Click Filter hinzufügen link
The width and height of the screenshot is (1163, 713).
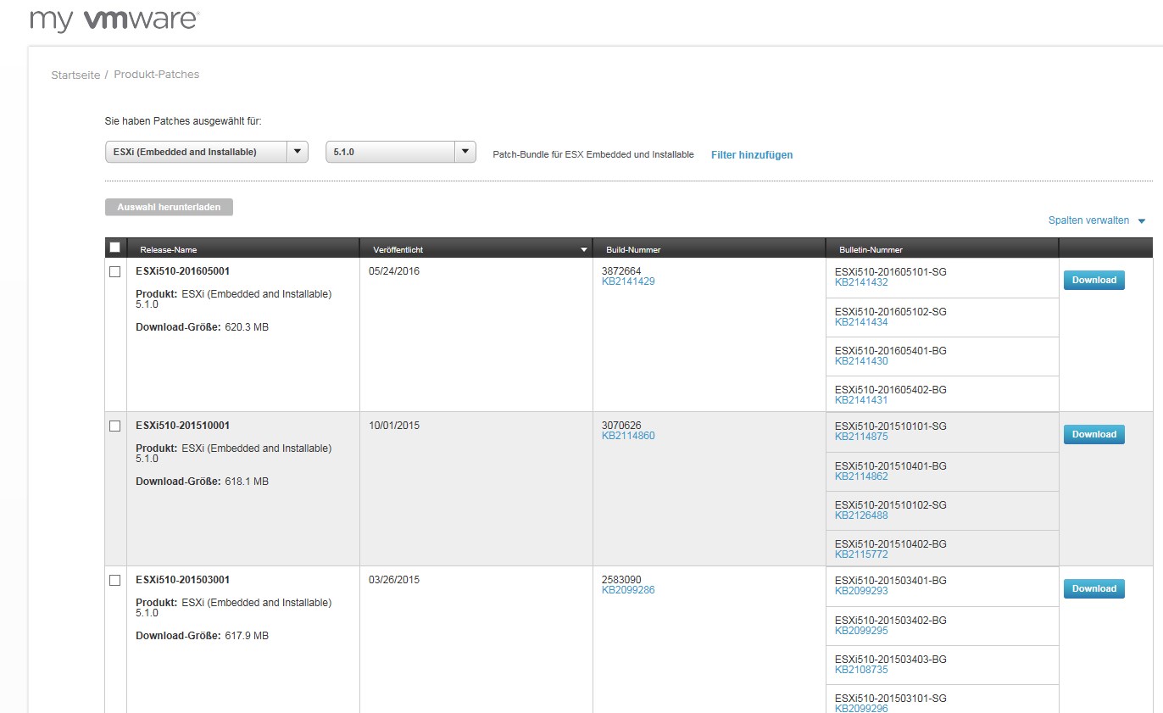tap(752, 155)
